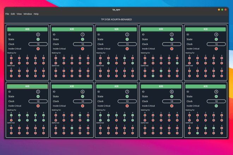Click green Waiting for dot 3 in process 6
233x155 pixels.
point(80,115)
